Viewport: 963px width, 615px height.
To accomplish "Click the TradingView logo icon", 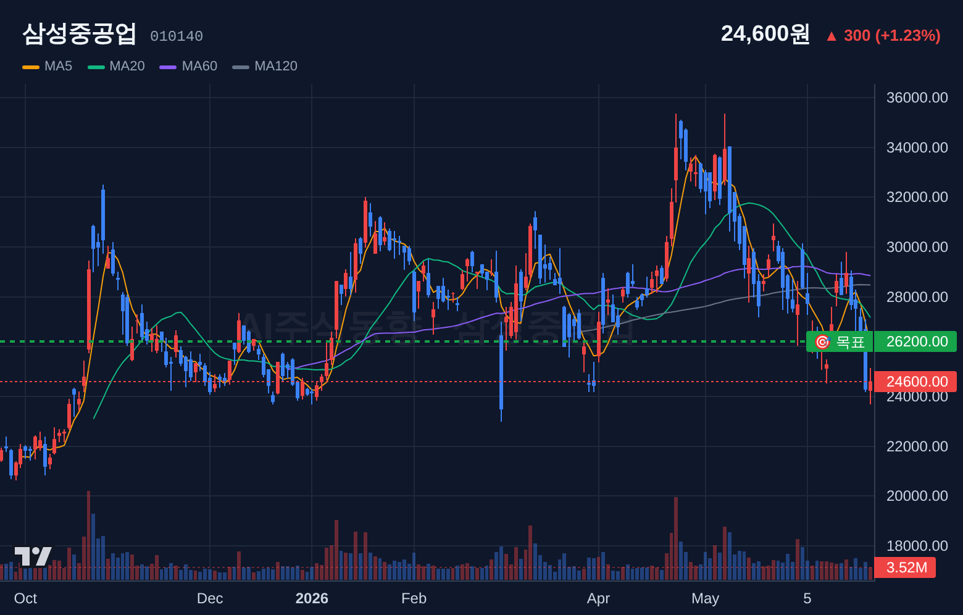I will coord(33,556).
